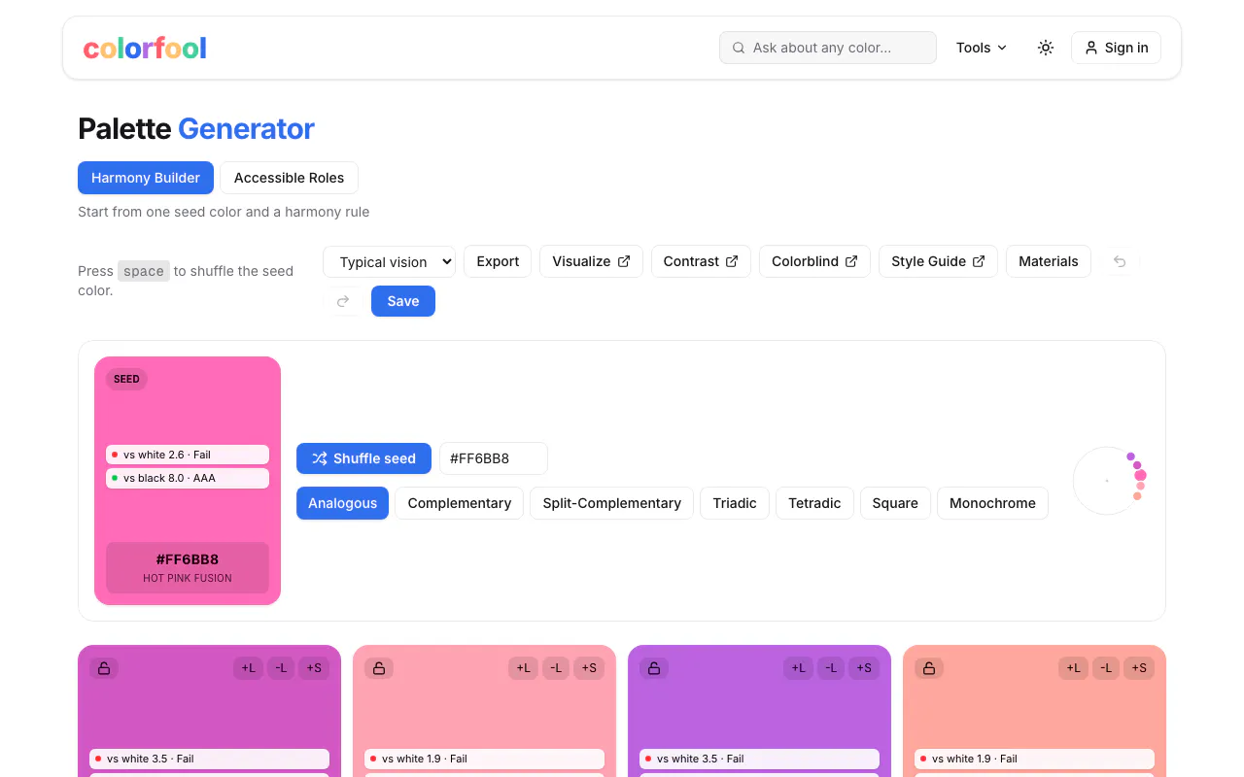Toggle lock on third purple card
Image resolution: width=1244 pixels, height=777 pixels.
pos(654,668)
